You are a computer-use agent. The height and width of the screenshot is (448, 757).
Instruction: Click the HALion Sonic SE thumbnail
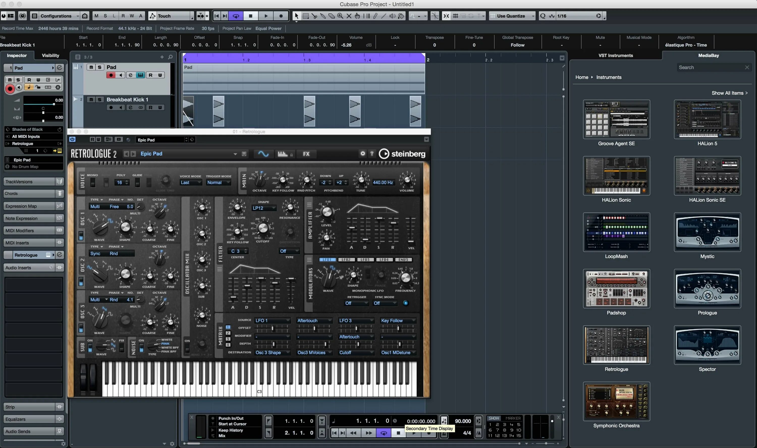click(707, 176)
